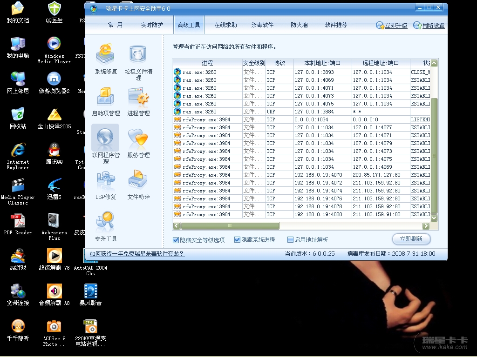Open 我的文档 desktop icon
Viewport: 477px width, 357px height.
[18, 12]
